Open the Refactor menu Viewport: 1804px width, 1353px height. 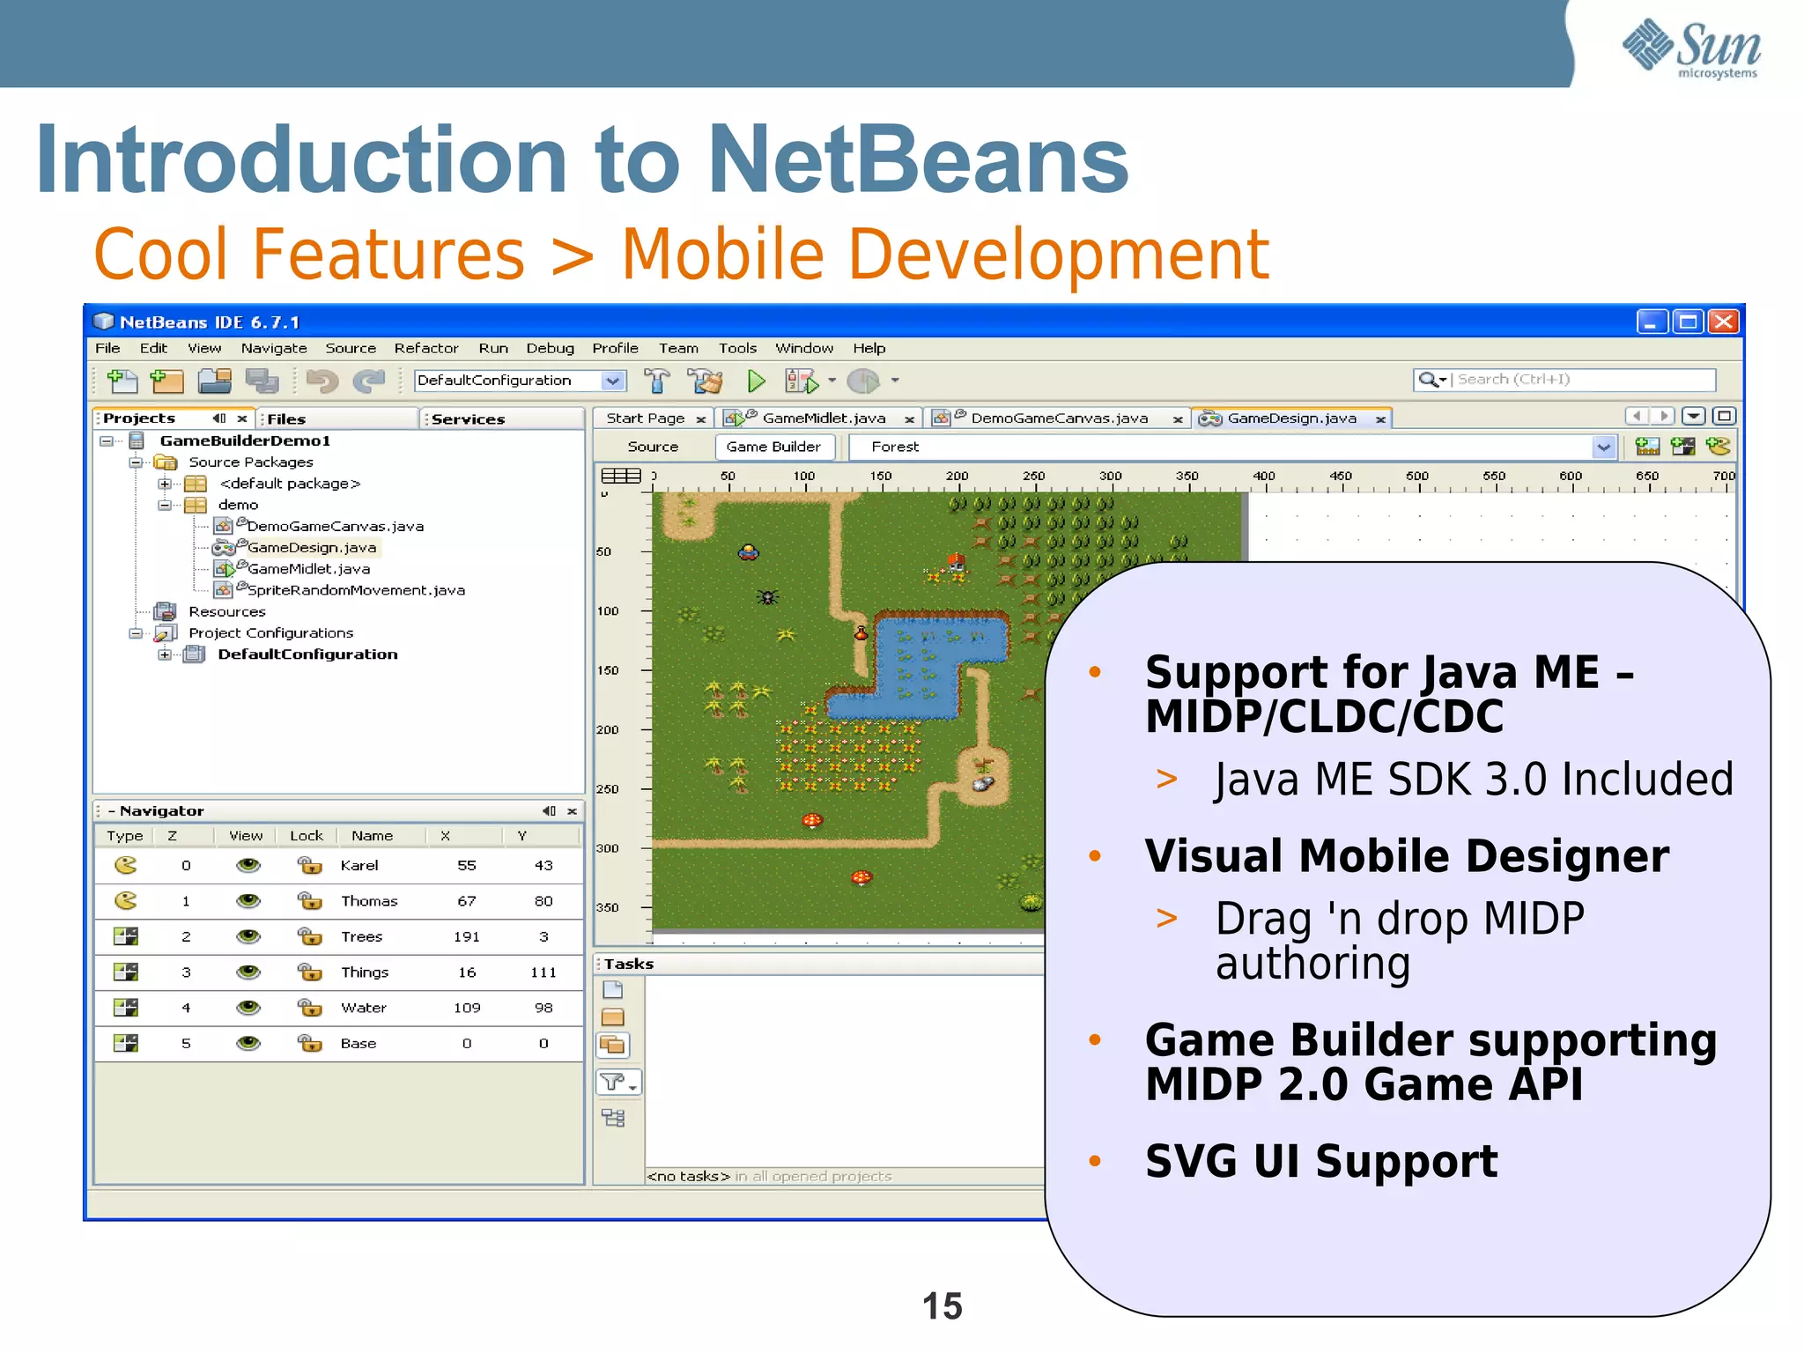[426, 349]
